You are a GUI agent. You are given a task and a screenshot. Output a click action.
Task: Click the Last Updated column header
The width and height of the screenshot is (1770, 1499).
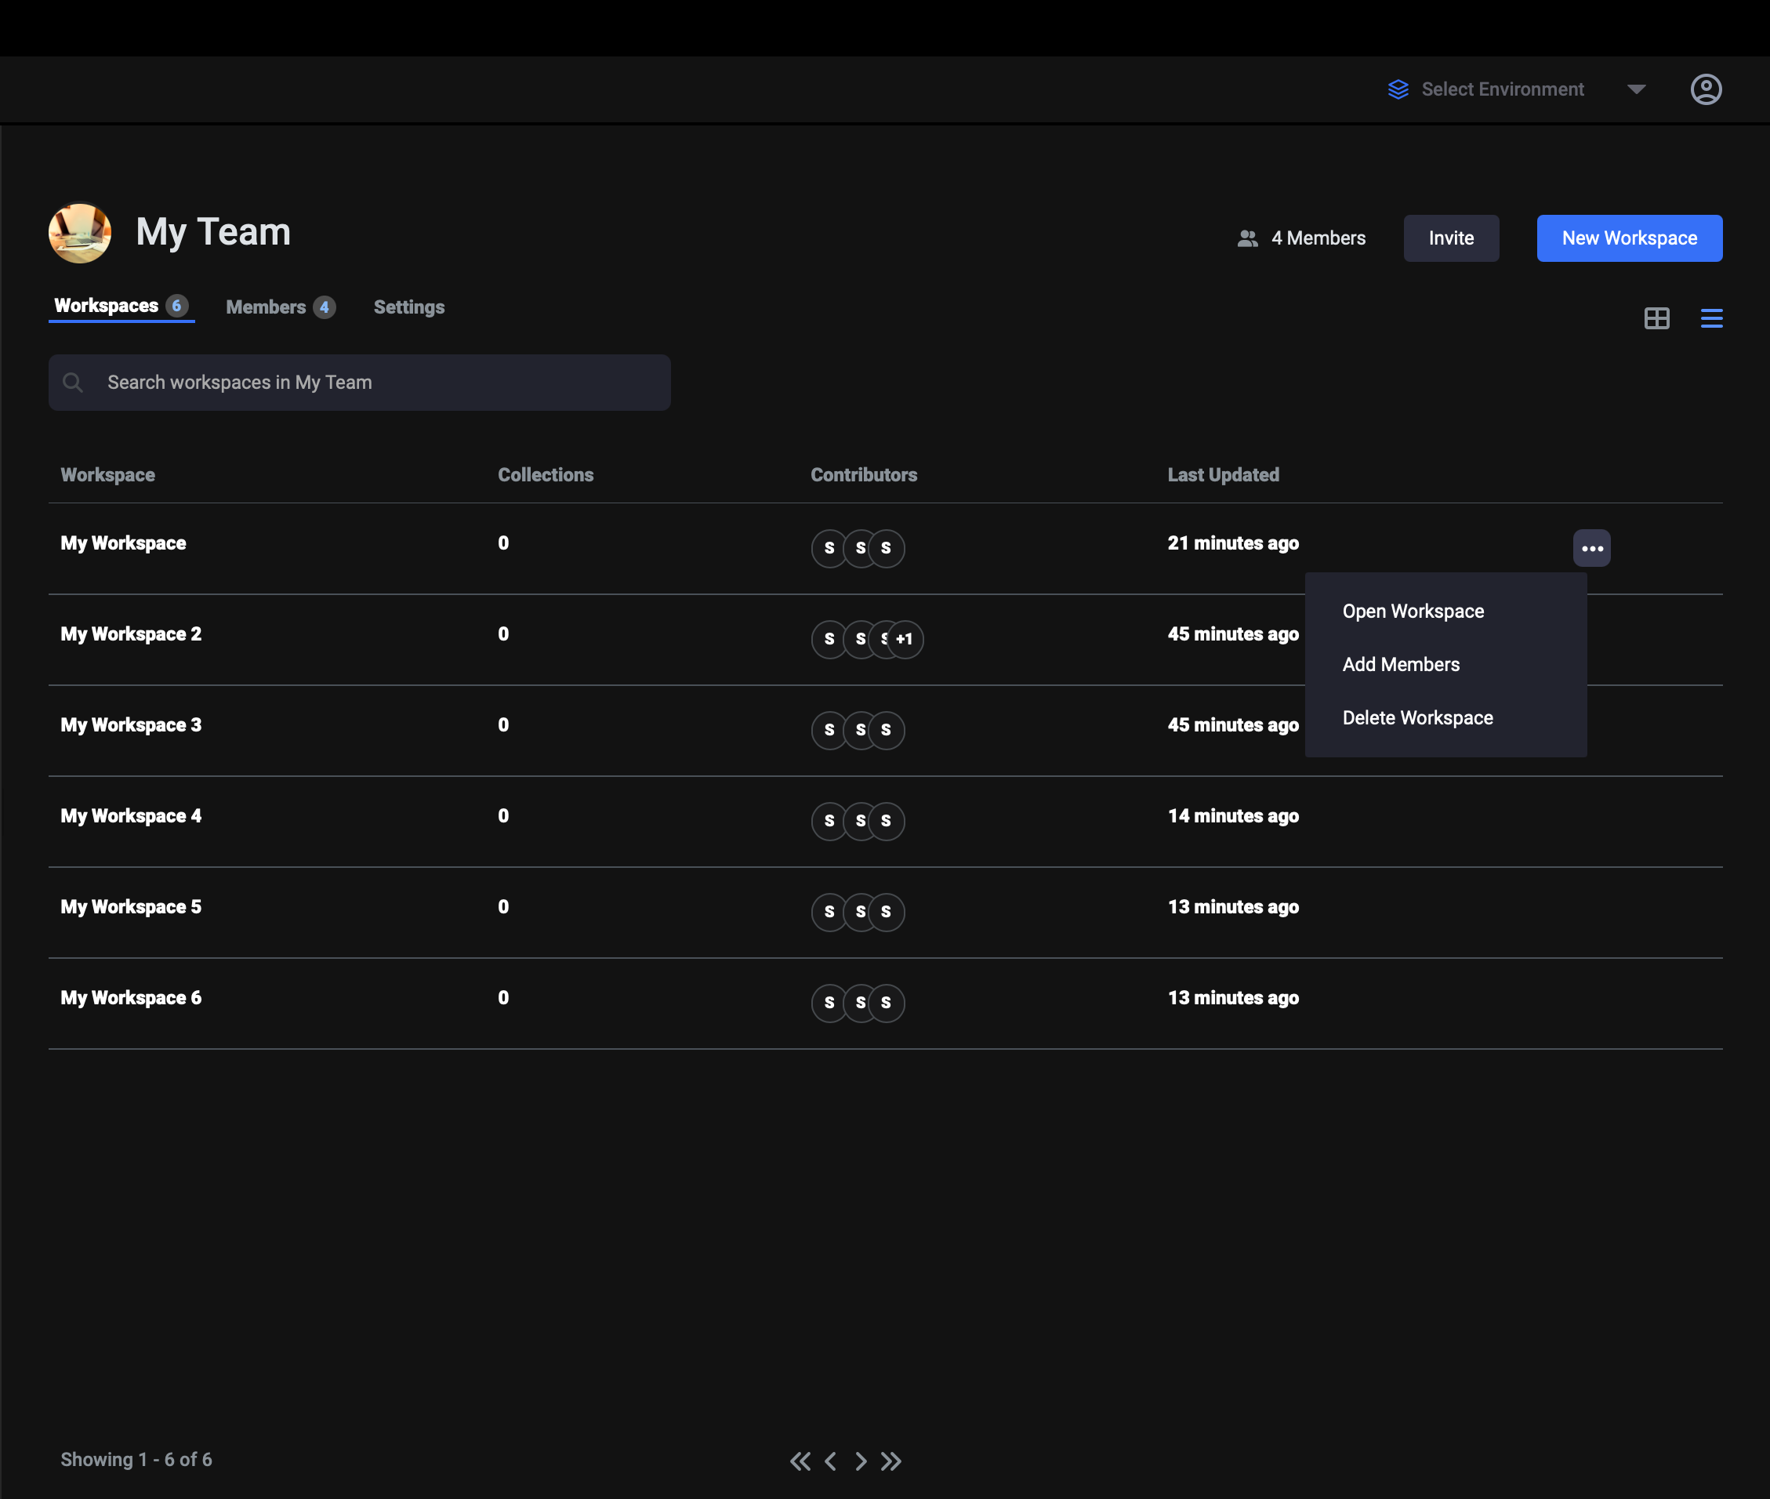(x=1223, y=475)
